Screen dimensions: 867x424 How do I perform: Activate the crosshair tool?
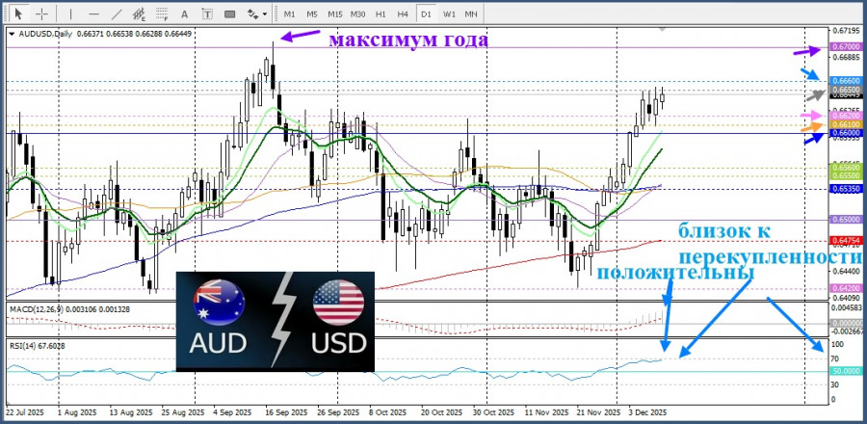coord(41,13)
